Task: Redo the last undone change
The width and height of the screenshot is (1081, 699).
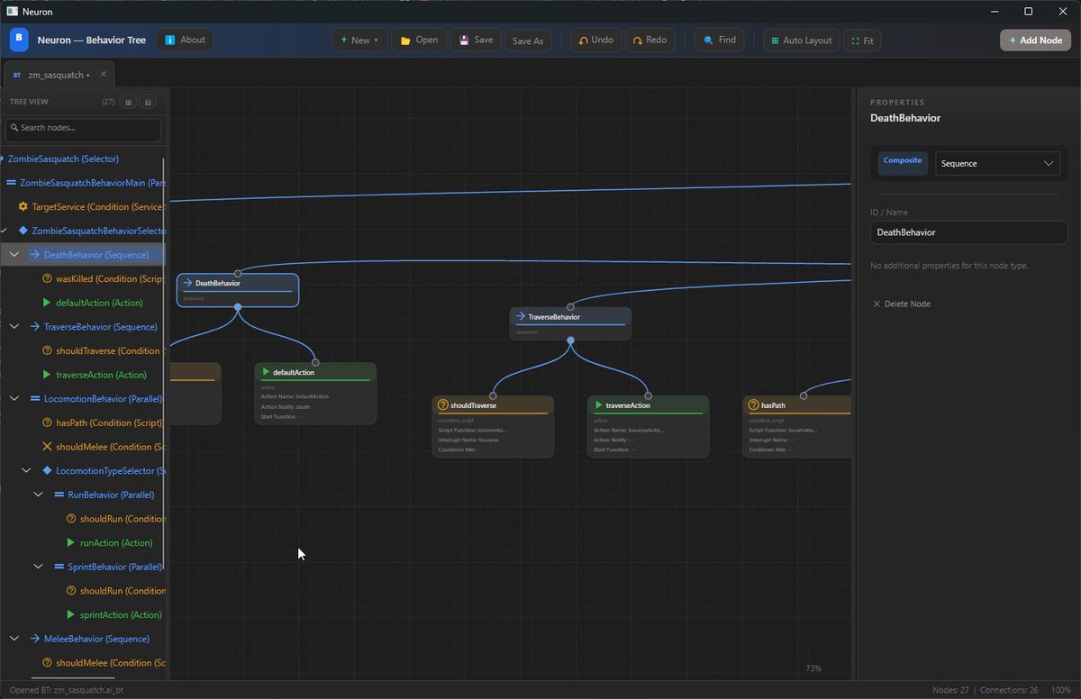Action: click(x=650, y=41)
